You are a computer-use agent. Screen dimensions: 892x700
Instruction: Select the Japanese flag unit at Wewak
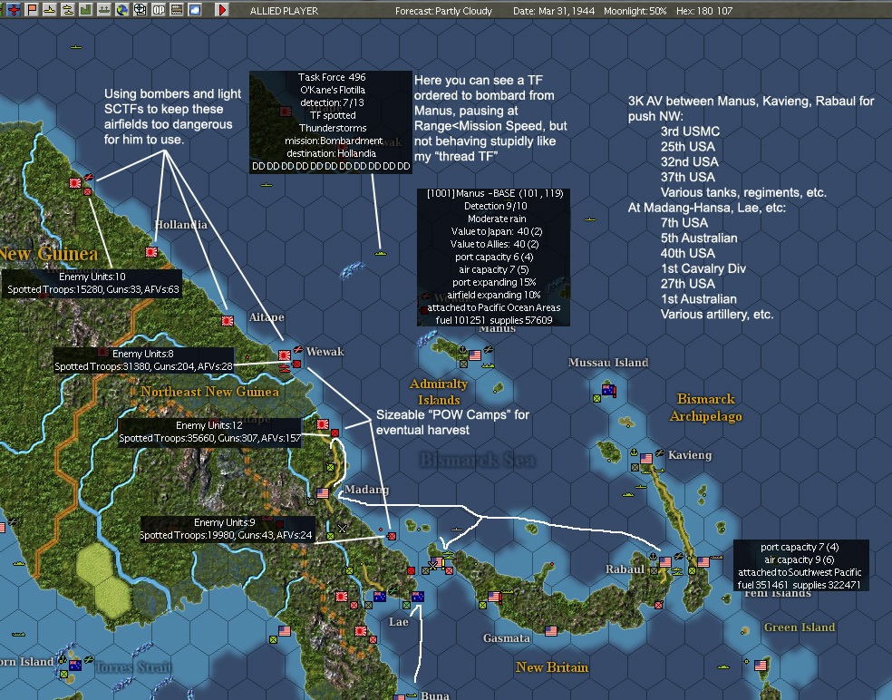(x=285, y=355)
